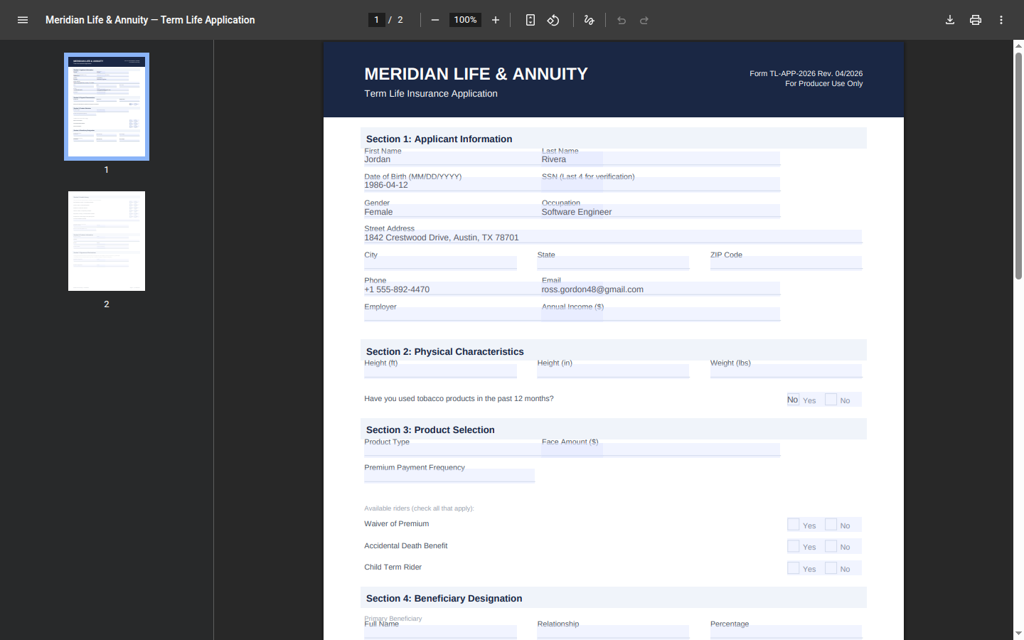The width and height of the screenshot is (1024, 640).
Task: Check the tobacco question No box
Action: coord(831,400)
